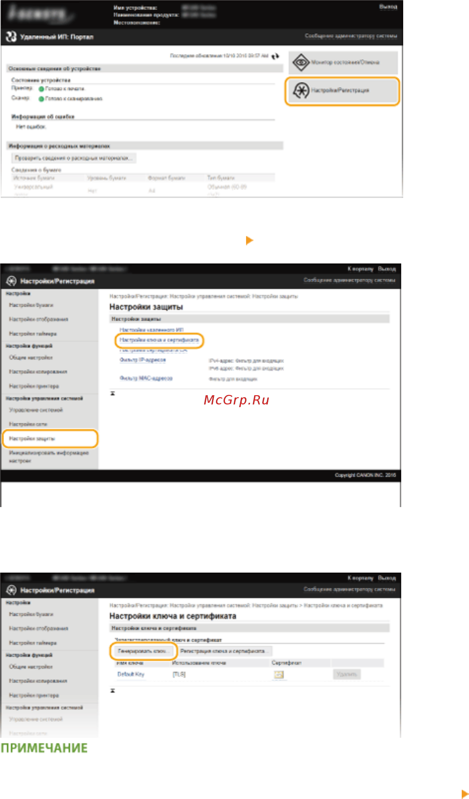469x799 pixels.
Task: Select Настройки бумаги in Настройки ключа и сертификата sidebar
Action: click(x=31, y=614)
